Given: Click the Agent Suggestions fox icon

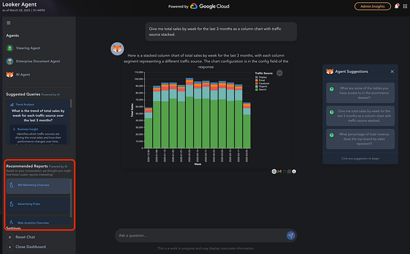Looking at the screenshot, I should click(330, 71).
